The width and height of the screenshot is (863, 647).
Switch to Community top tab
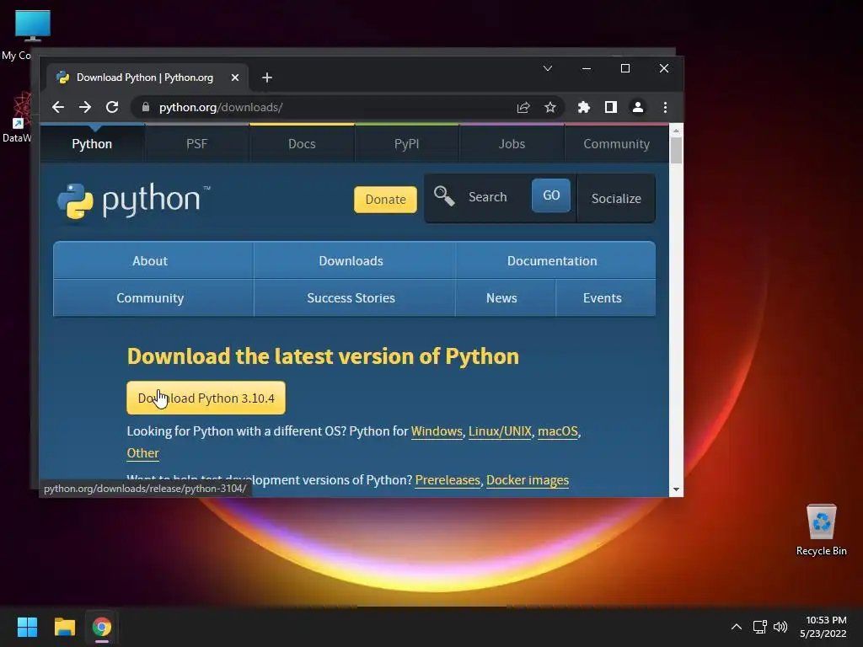pyautogui.click(x=616, y=144)
